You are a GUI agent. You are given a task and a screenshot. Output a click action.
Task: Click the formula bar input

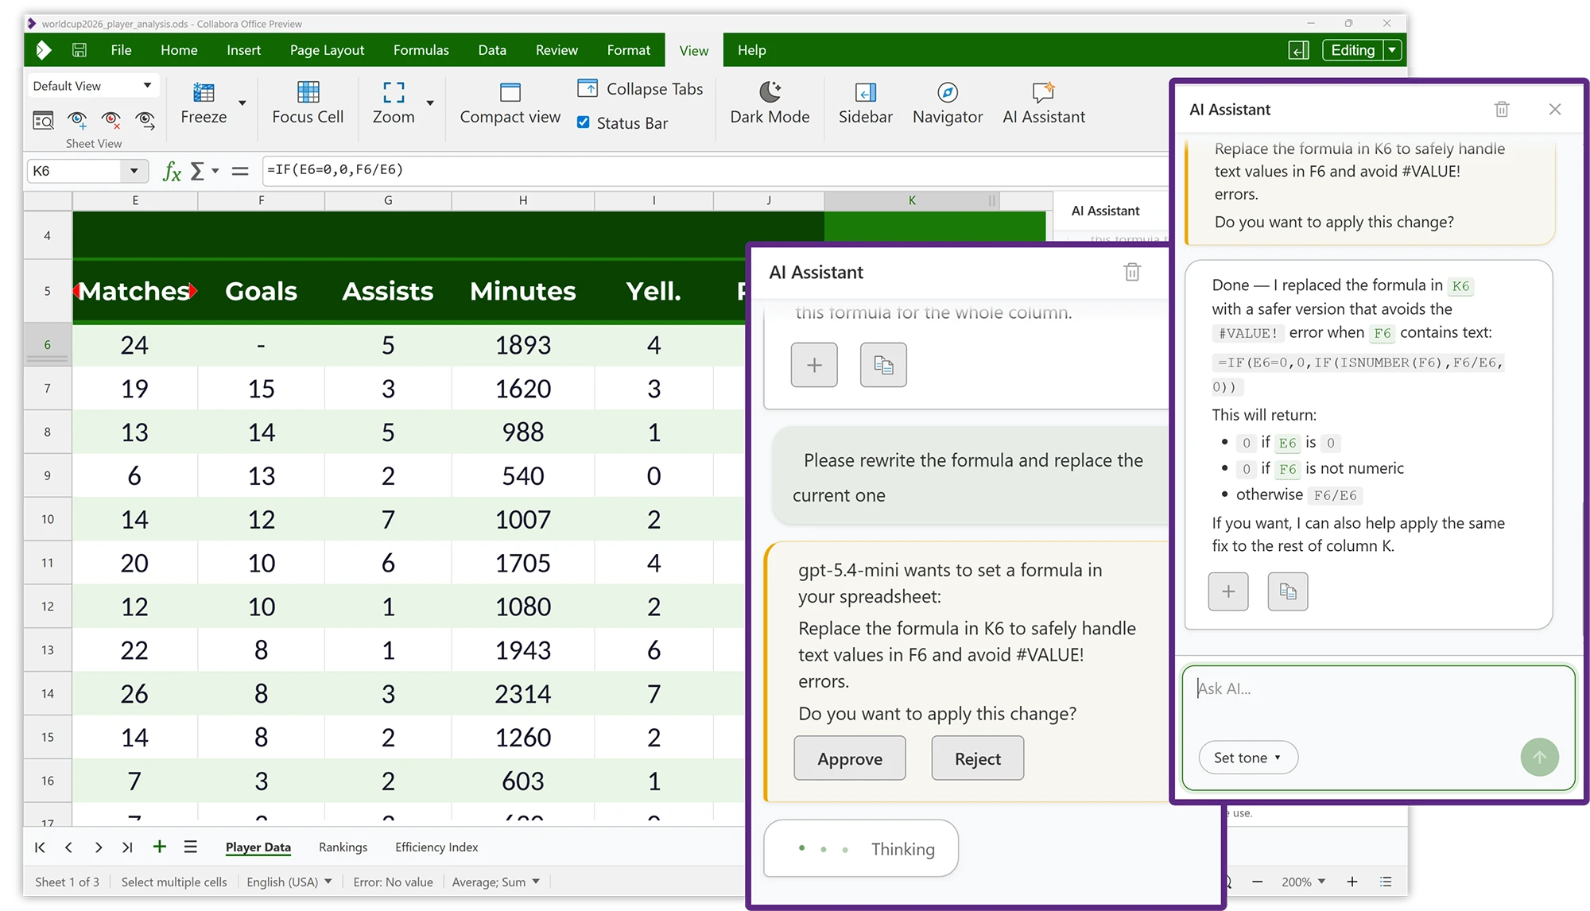(x=715, y=170)
